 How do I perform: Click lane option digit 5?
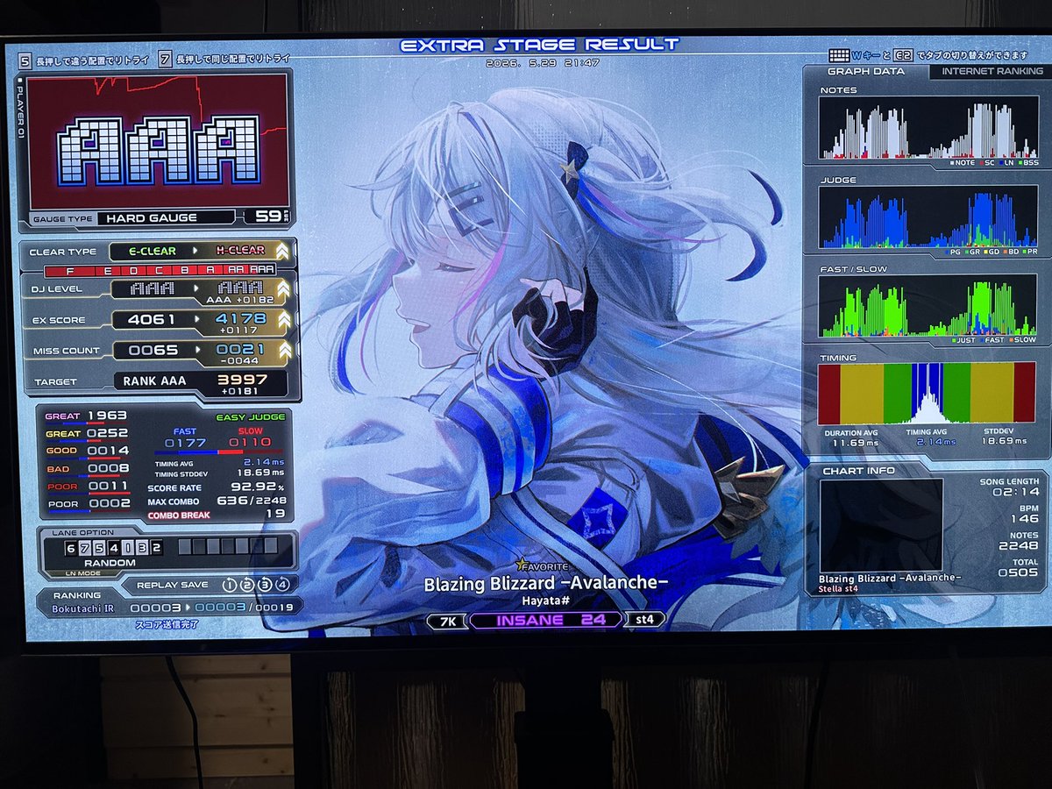pos(100,548)
